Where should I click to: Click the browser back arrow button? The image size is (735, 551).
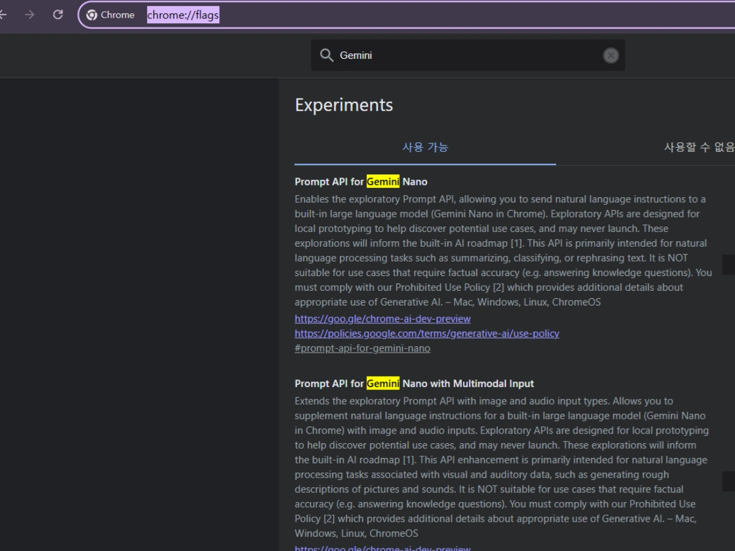pos(4,15)
